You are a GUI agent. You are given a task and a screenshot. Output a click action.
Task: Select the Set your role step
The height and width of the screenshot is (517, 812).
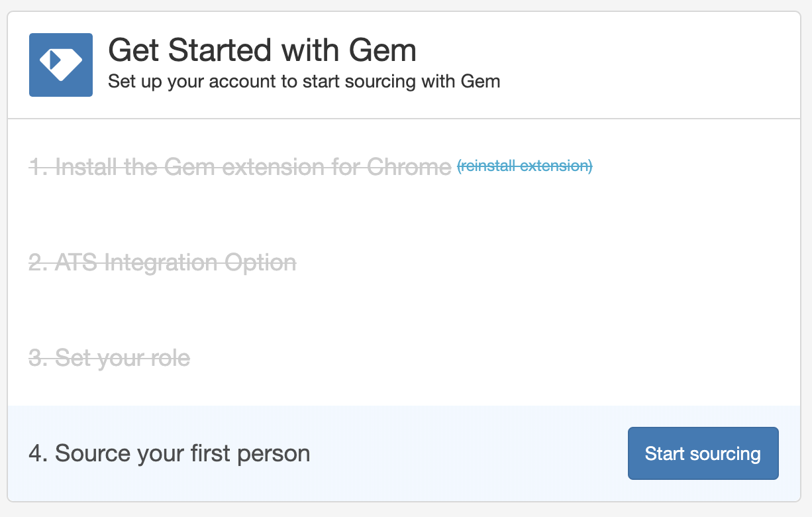pos(109,358)
